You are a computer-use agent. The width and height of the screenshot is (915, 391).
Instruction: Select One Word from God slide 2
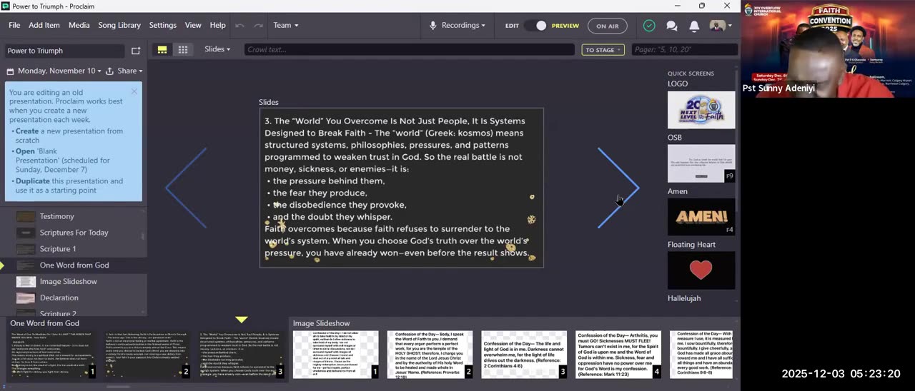coord(147,354)
